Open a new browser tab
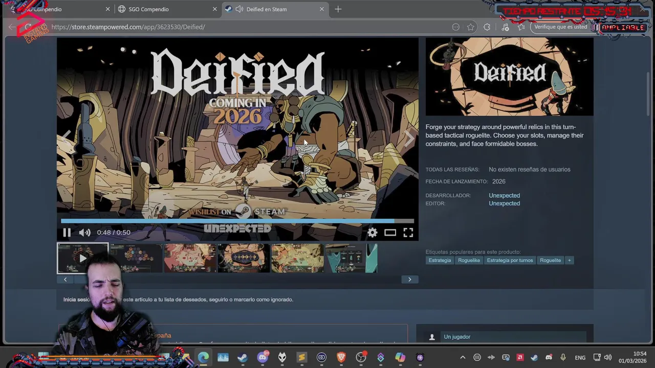Viewport: 655px width, 368px height. point(338,9)
